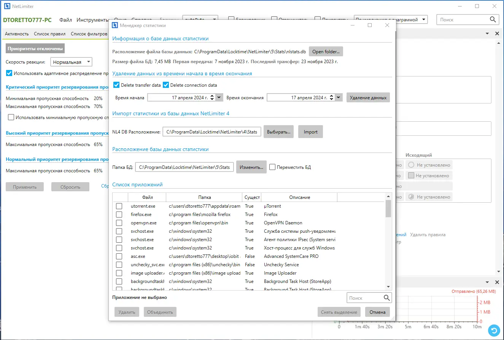The height and width of the screenshot is (340, 504).
Task: Switch to the Список правил tab
Action: (x=50, y=34)
